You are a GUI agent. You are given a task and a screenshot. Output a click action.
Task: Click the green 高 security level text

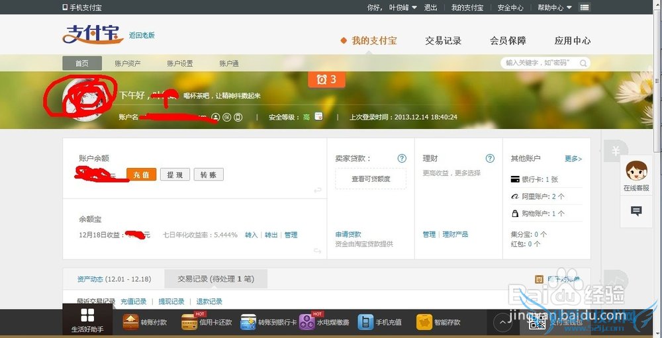(x=307, y=117)
